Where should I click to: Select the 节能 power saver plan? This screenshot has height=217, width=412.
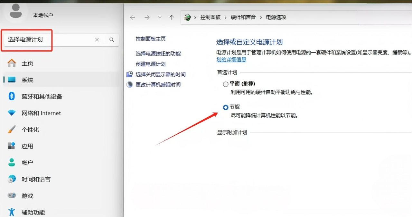coord(225,107)
